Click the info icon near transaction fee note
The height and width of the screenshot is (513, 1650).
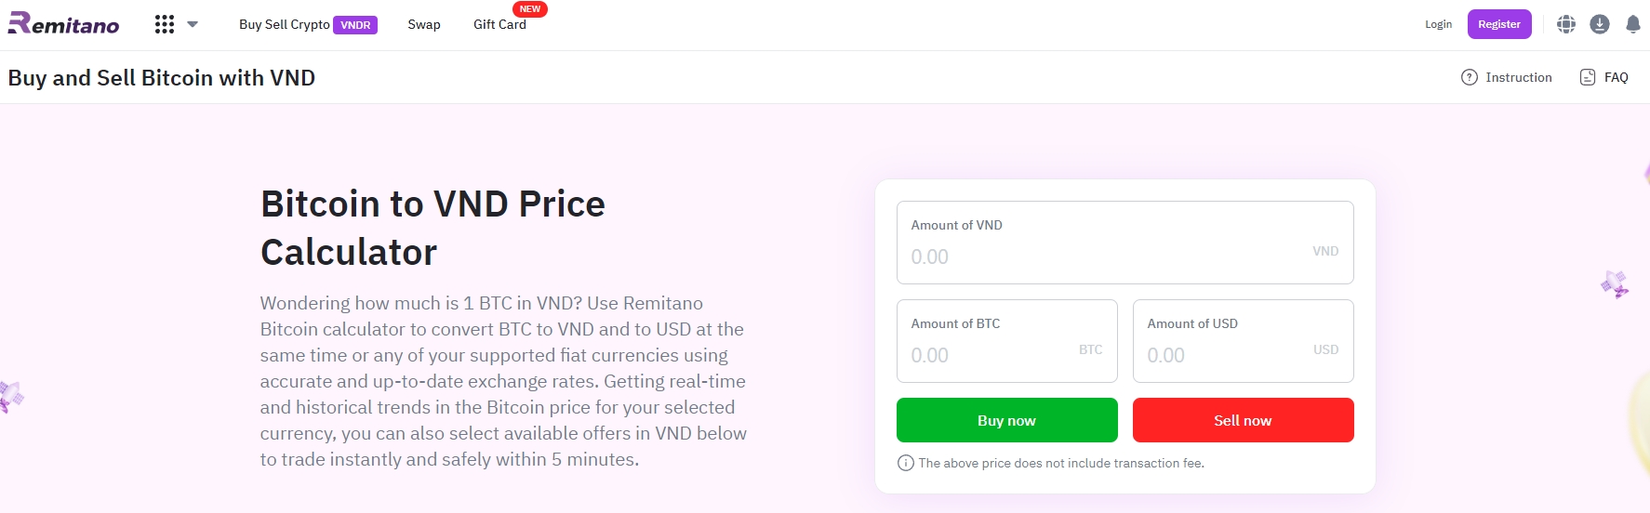click(x=906, y=463)
